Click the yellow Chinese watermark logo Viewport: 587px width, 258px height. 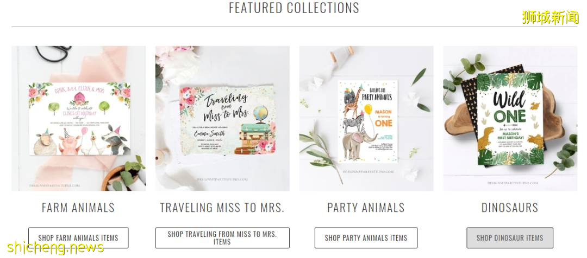pyautogui.click(x=550, y=17)
